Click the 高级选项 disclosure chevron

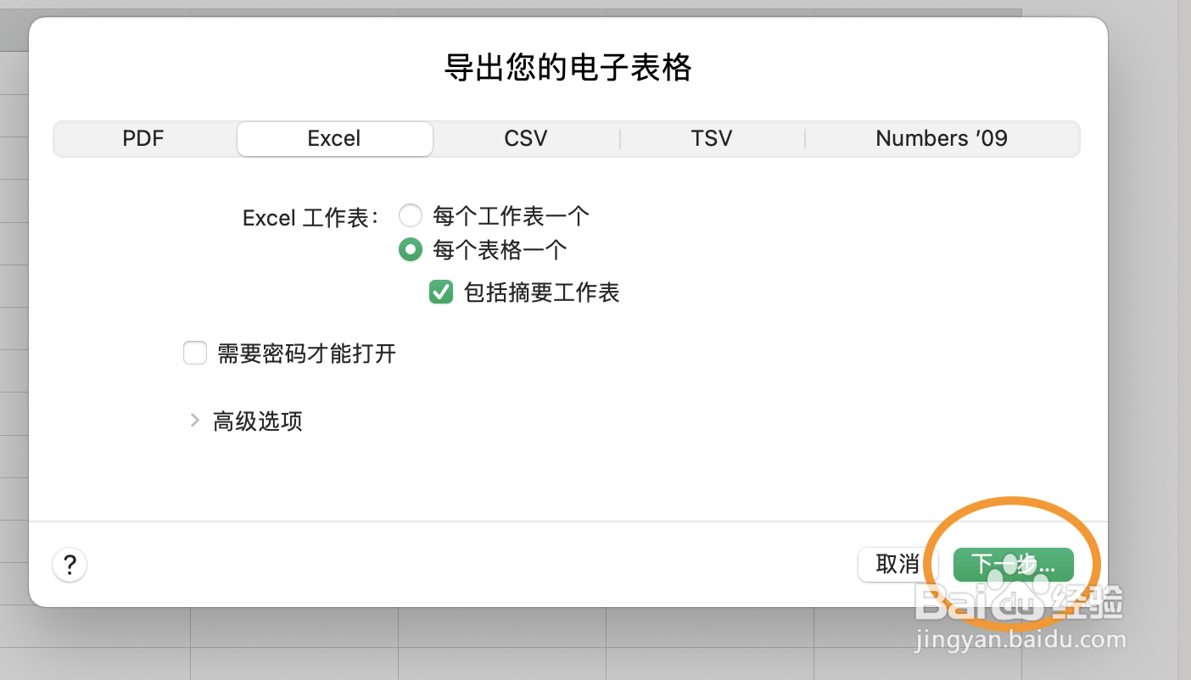point(195,421)
